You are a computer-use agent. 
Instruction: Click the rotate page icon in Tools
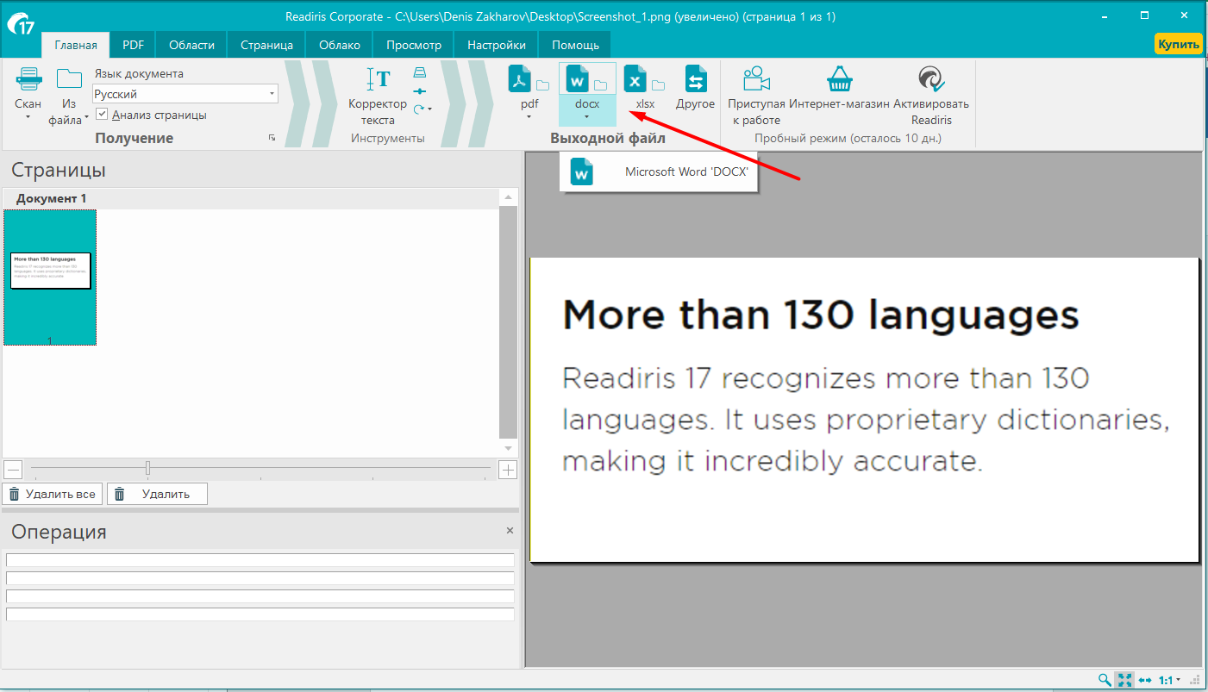tap(418, 109)
